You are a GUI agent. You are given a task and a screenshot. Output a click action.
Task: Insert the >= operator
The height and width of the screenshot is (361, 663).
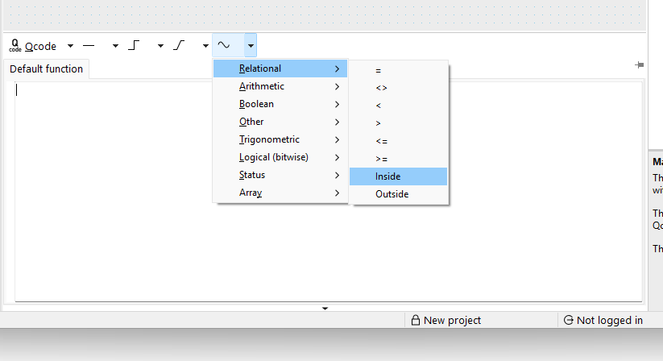point(398,159)
